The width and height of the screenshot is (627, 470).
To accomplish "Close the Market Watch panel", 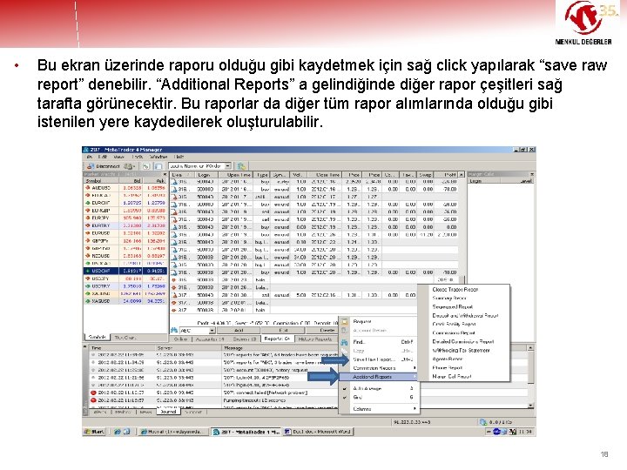I will pyautogui.click(x=165, y=175).
